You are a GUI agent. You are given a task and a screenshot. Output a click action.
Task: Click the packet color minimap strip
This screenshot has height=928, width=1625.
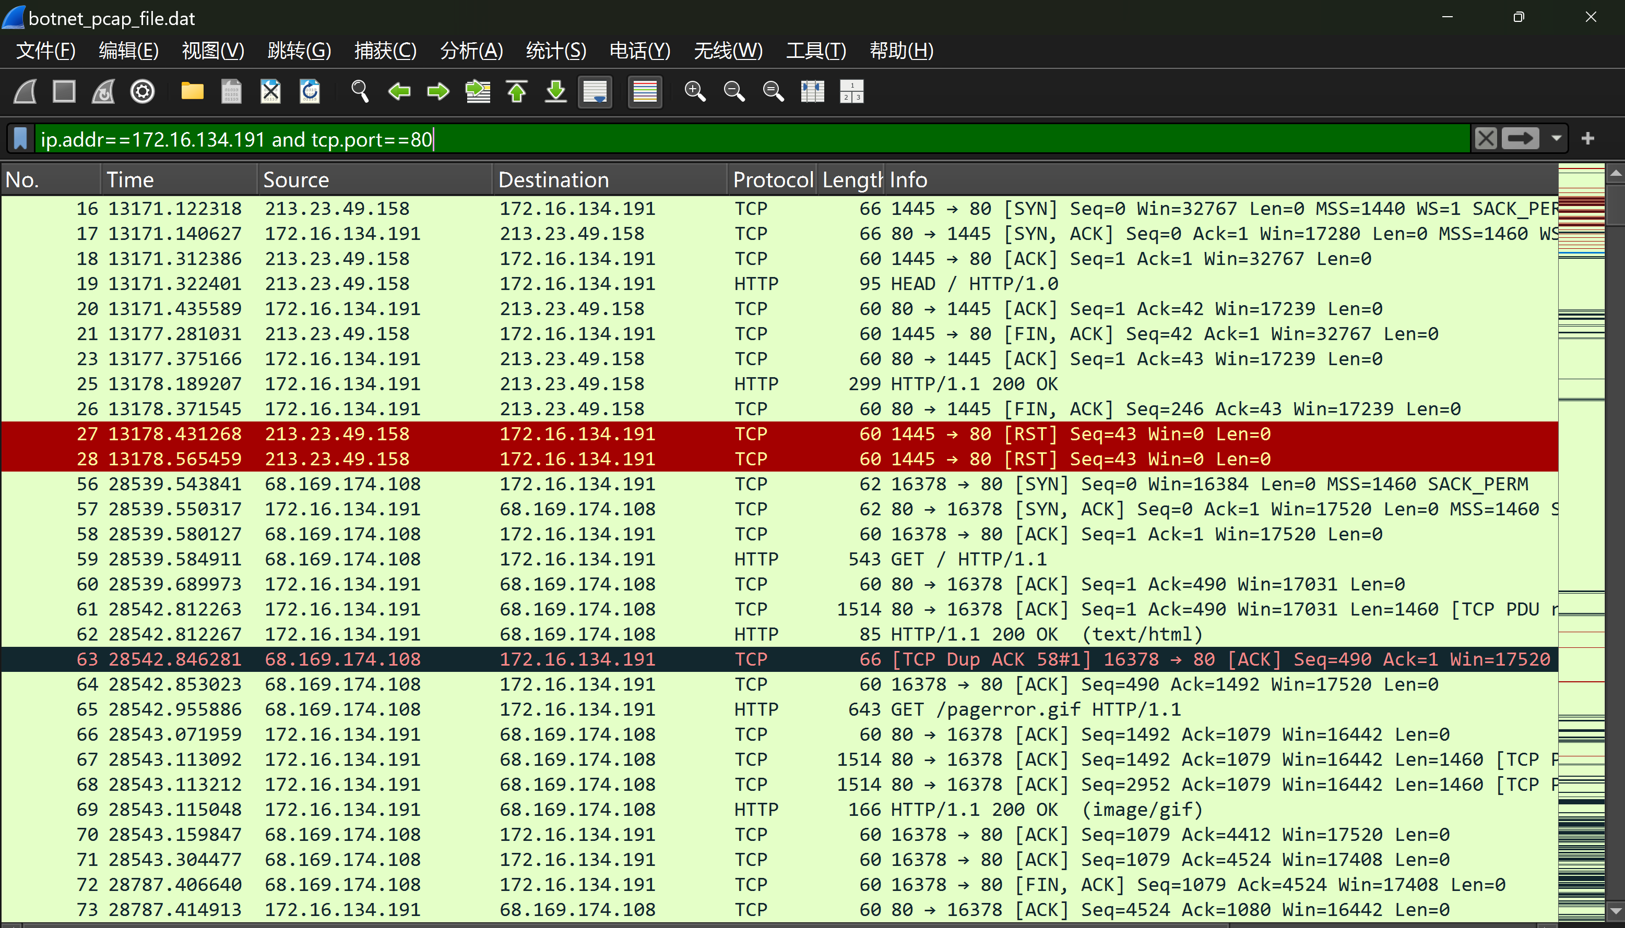pyautogui.click(x=1581, y=510)
